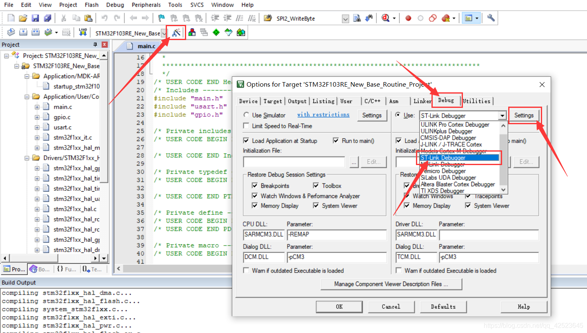Screen dimensions: 587x333
Task: Select the Use Simulator radio button
Action: pos(246,115)
